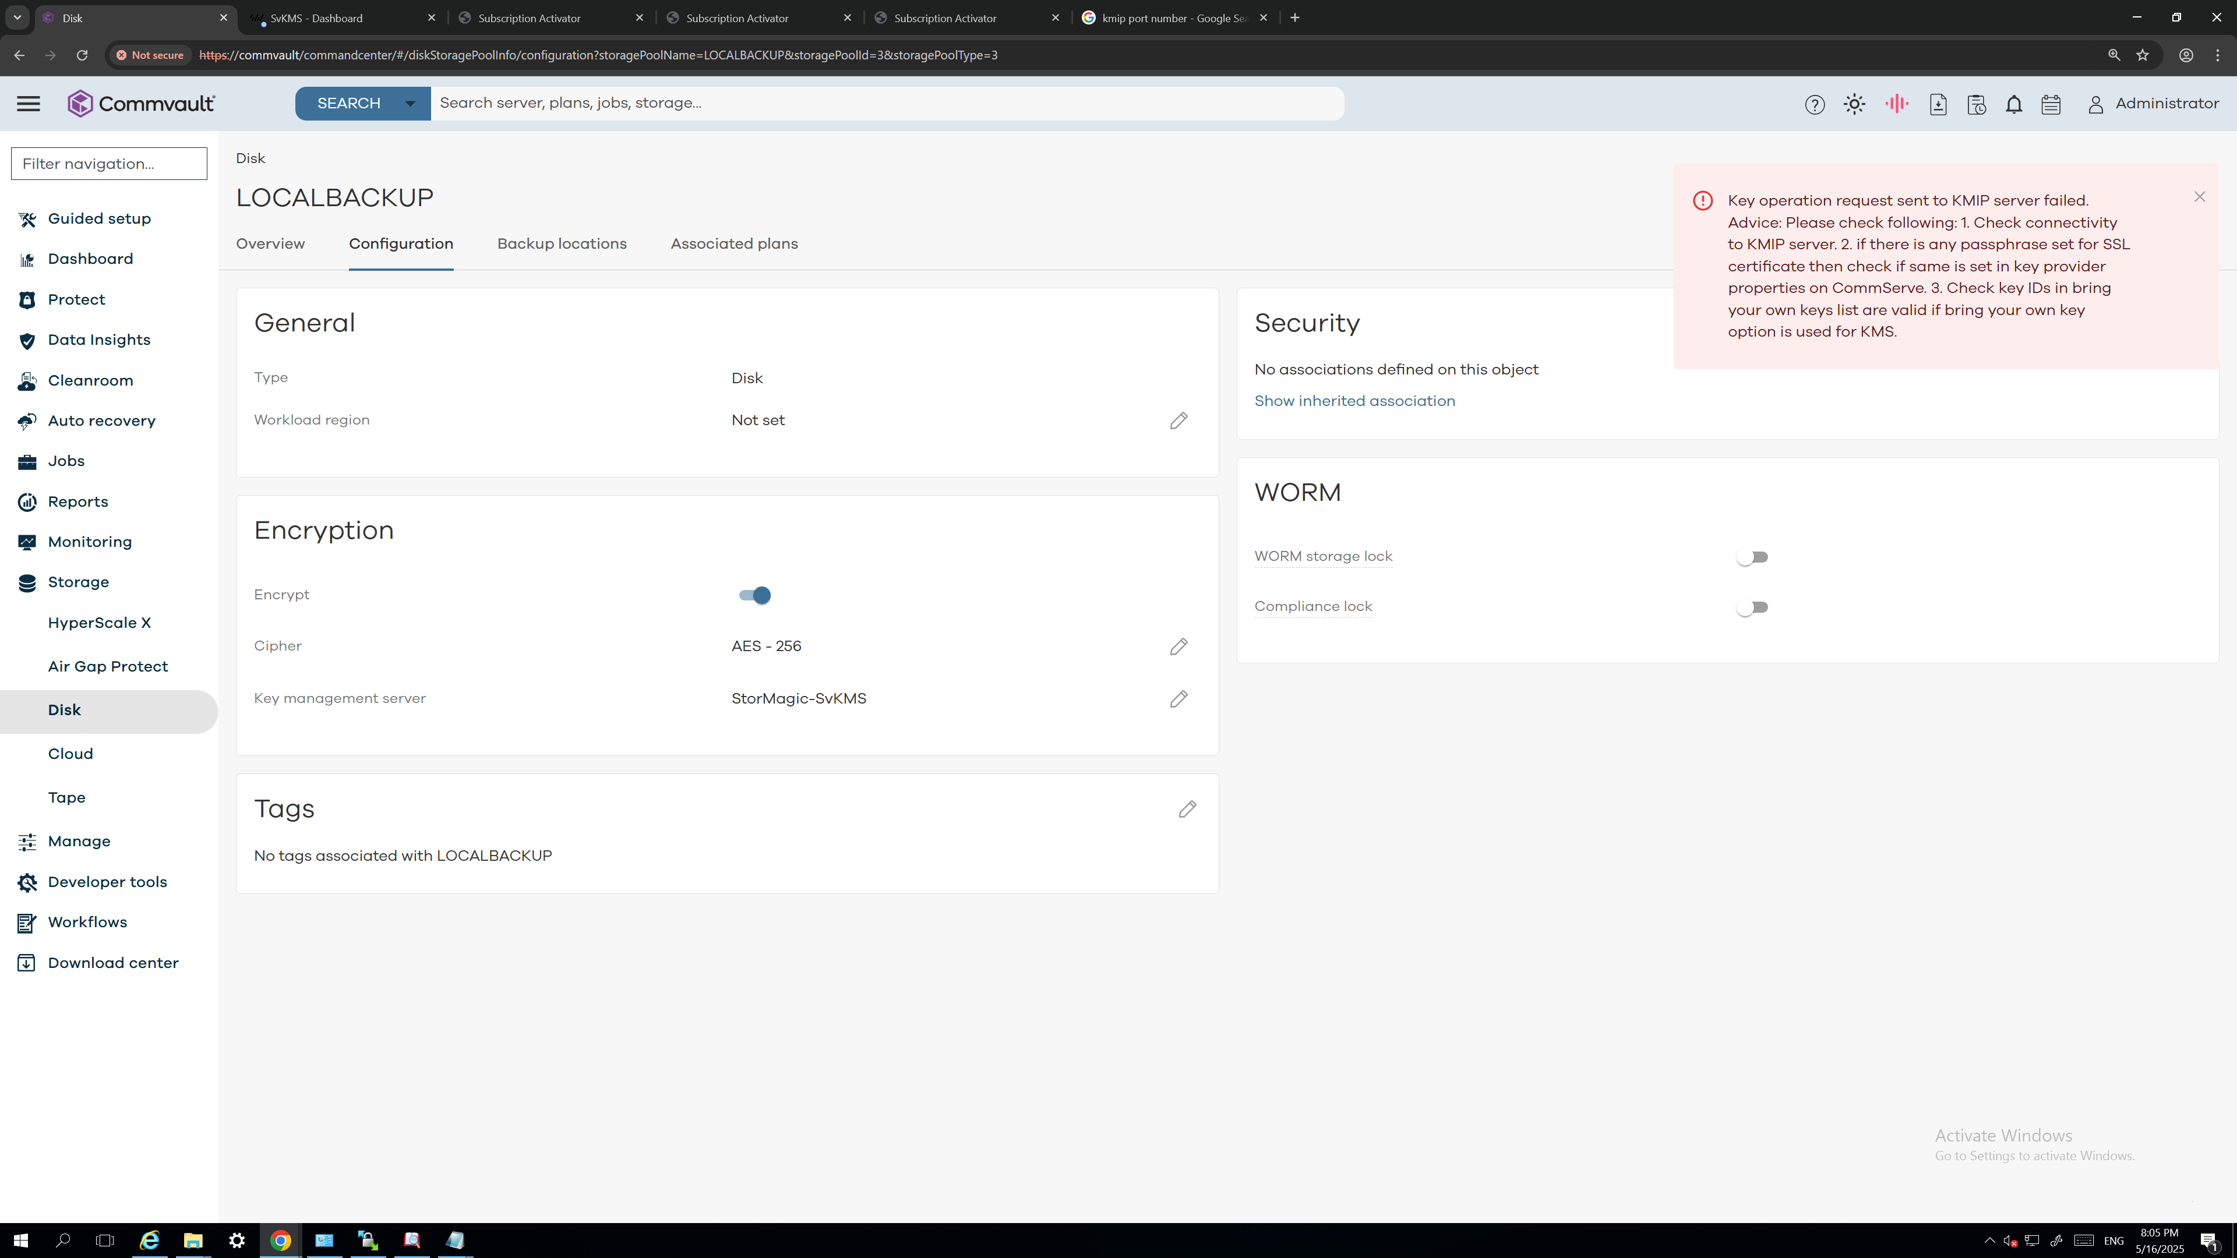Open Auto recovery in sidebar
The image size is (2237, 1258).
pyautogui.click(x=101, y=421)
